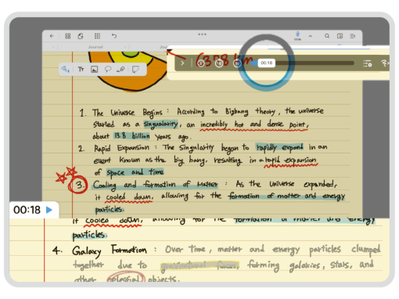Open audio recordings list settings
The image size is (399, 299).
pos(368,63)
